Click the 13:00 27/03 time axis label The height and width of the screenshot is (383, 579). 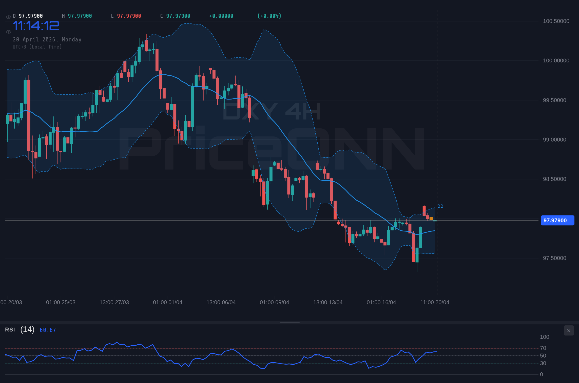click(x=114, y=302)
